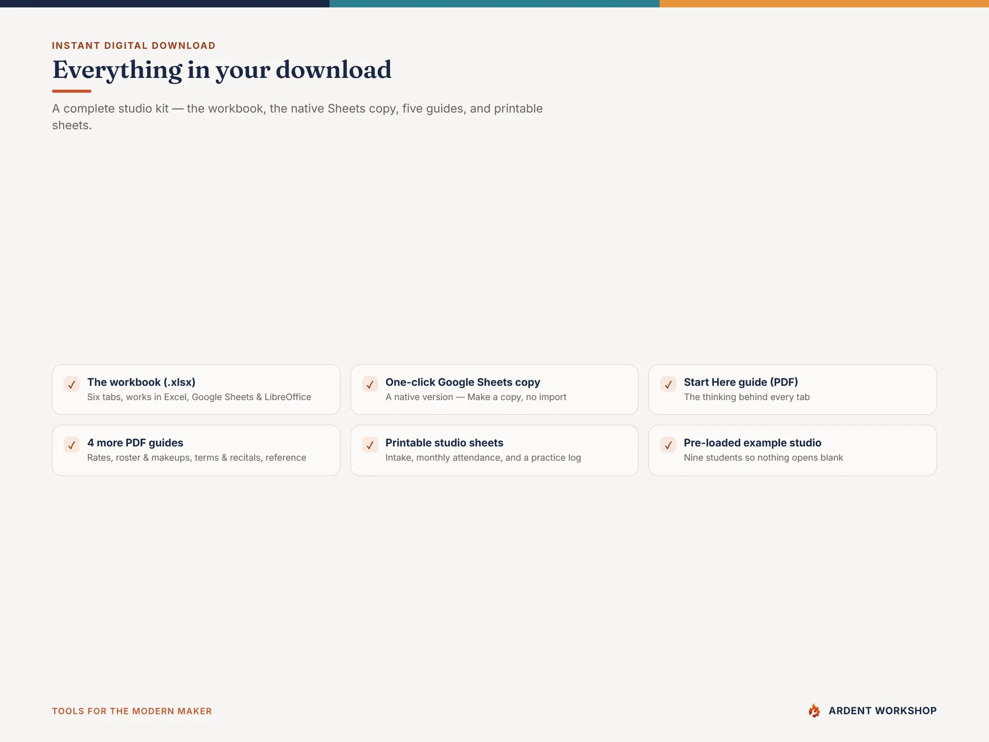The image size is (989, 742).
Task: Click 'A native version — Make a copy' description
Action: (476, 397)
